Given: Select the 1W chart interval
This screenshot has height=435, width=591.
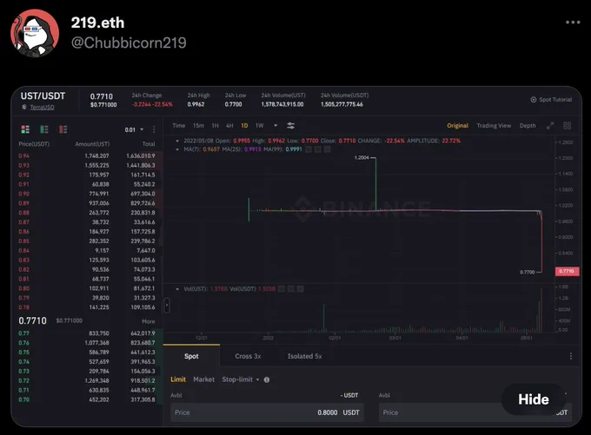Looking at the screenshot, I should pyautogui.click(x=260, y=125).
